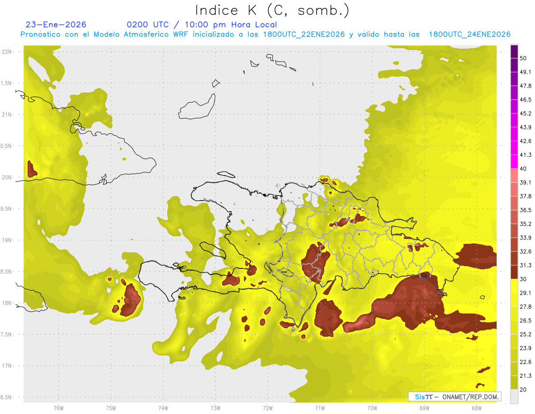Click the latitude axis label '18N'
Viewport: 535px width, 414px height.
(x=7, y=303)
